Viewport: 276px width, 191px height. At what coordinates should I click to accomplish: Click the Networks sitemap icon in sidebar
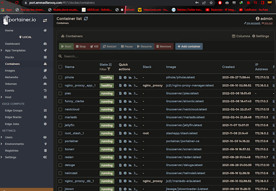point(45,77)
